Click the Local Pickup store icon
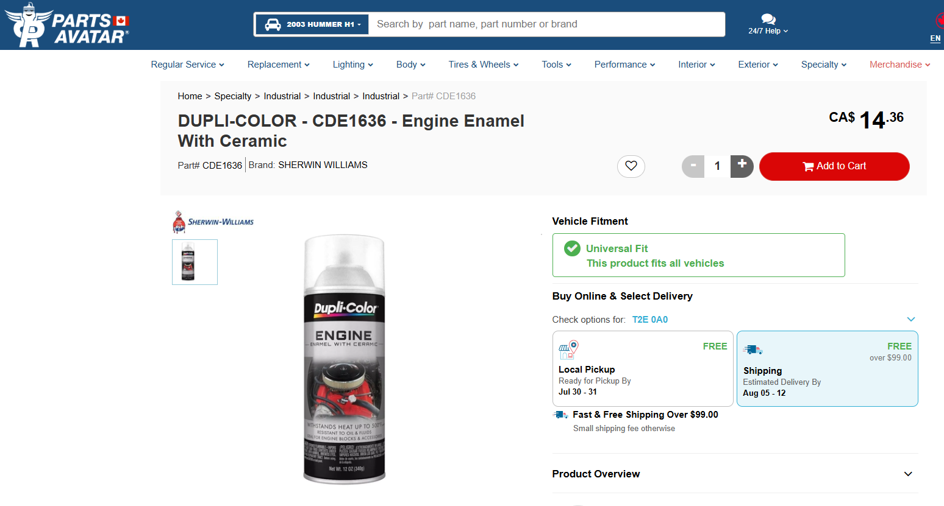The width and height of the screenshot is (944, 506). click(568, 350)
